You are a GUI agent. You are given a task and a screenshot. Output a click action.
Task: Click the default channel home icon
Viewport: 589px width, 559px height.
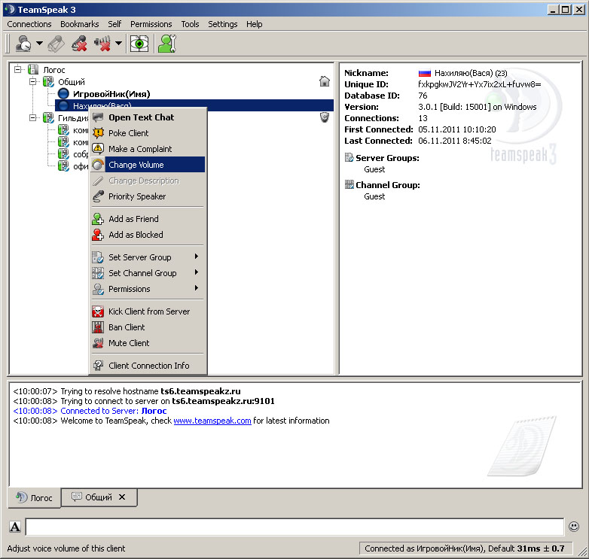pyautogui.click(x=325, y=81)
